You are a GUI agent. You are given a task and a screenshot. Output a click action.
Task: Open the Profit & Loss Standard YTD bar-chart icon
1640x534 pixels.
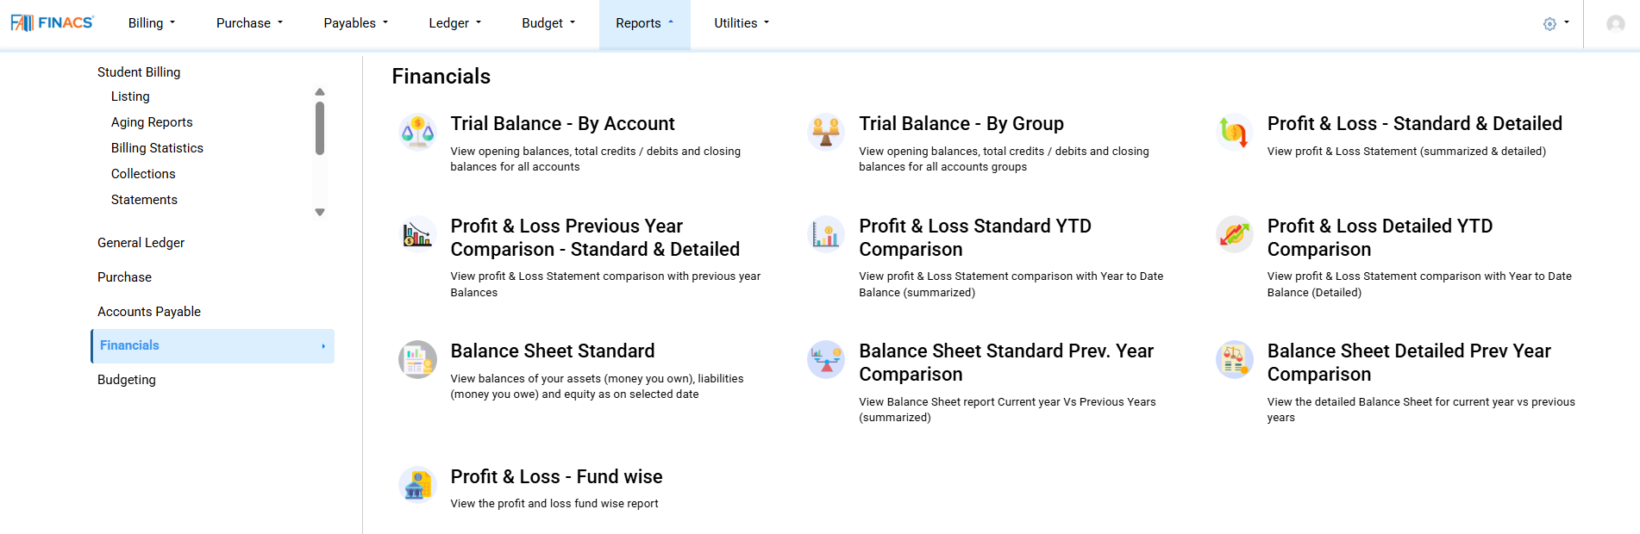825,233
